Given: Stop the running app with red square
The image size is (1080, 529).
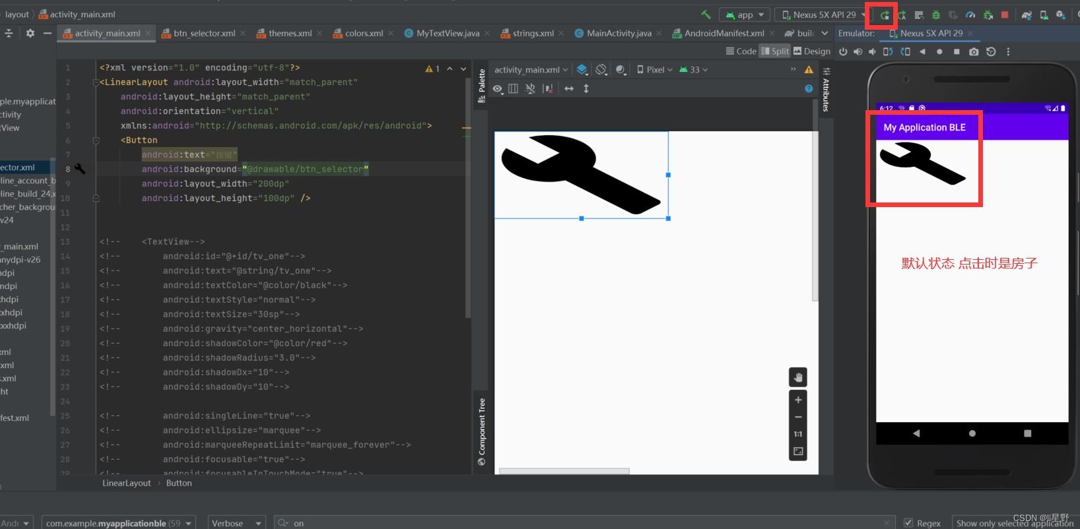Looking at the screenshot, I should [1005, 15].
